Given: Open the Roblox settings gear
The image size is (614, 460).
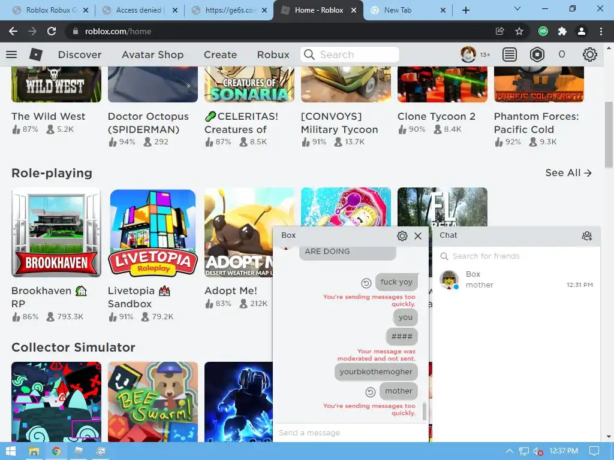Looking at the screenshot, I should [x=589, y=55].
